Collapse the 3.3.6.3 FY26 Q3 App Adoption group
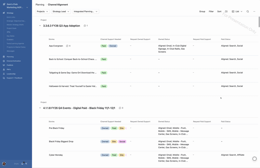The height and width of the screenshot is (168, 260). pos(40,26)
